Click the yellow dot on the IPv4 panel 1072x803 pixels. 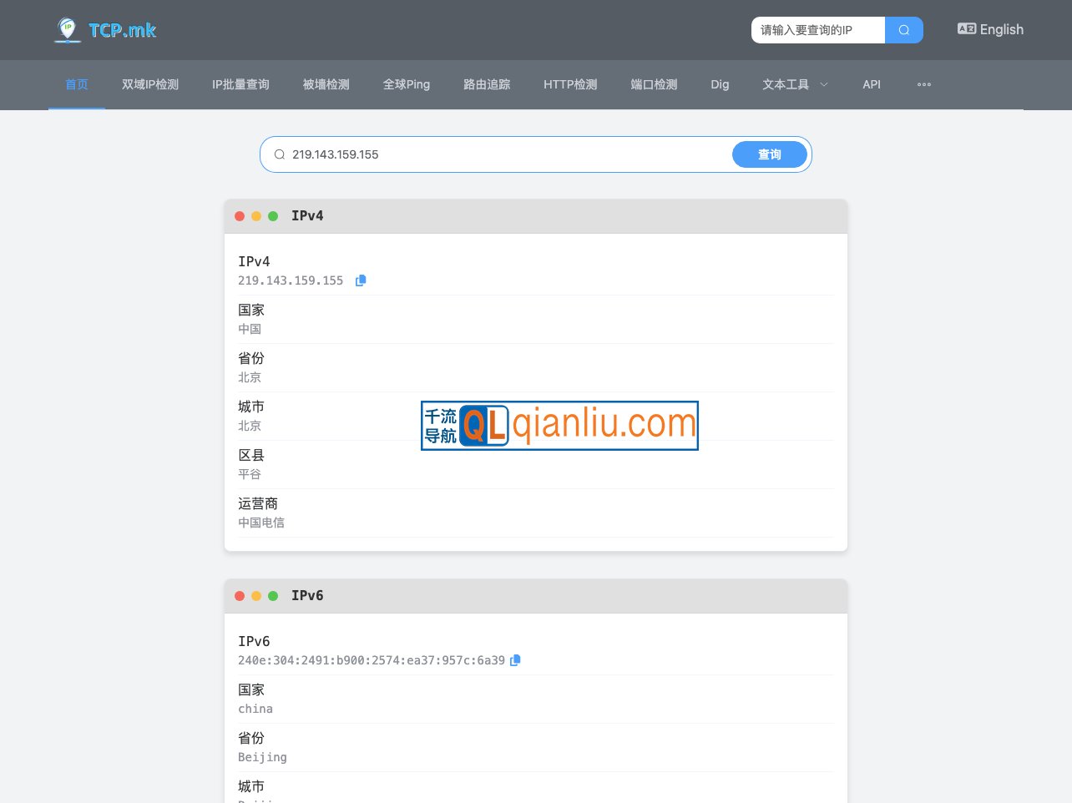(256, 215)
